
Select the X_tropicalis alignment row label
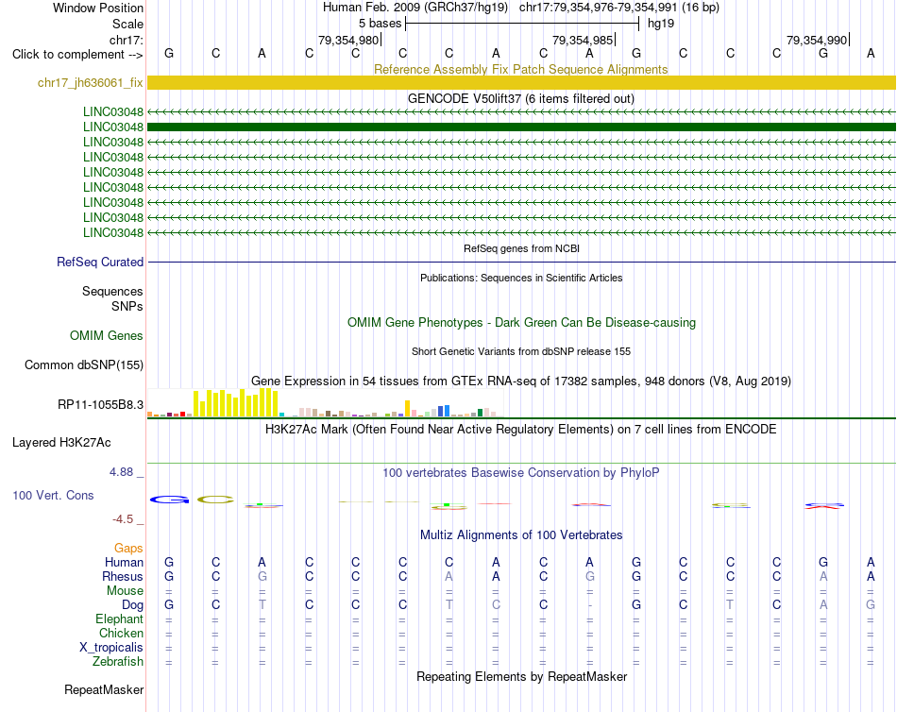(111, 648)
